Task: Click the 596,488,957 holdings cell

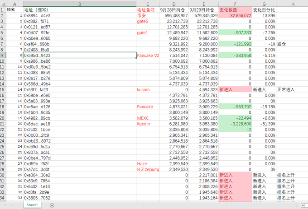Action: 174,16
